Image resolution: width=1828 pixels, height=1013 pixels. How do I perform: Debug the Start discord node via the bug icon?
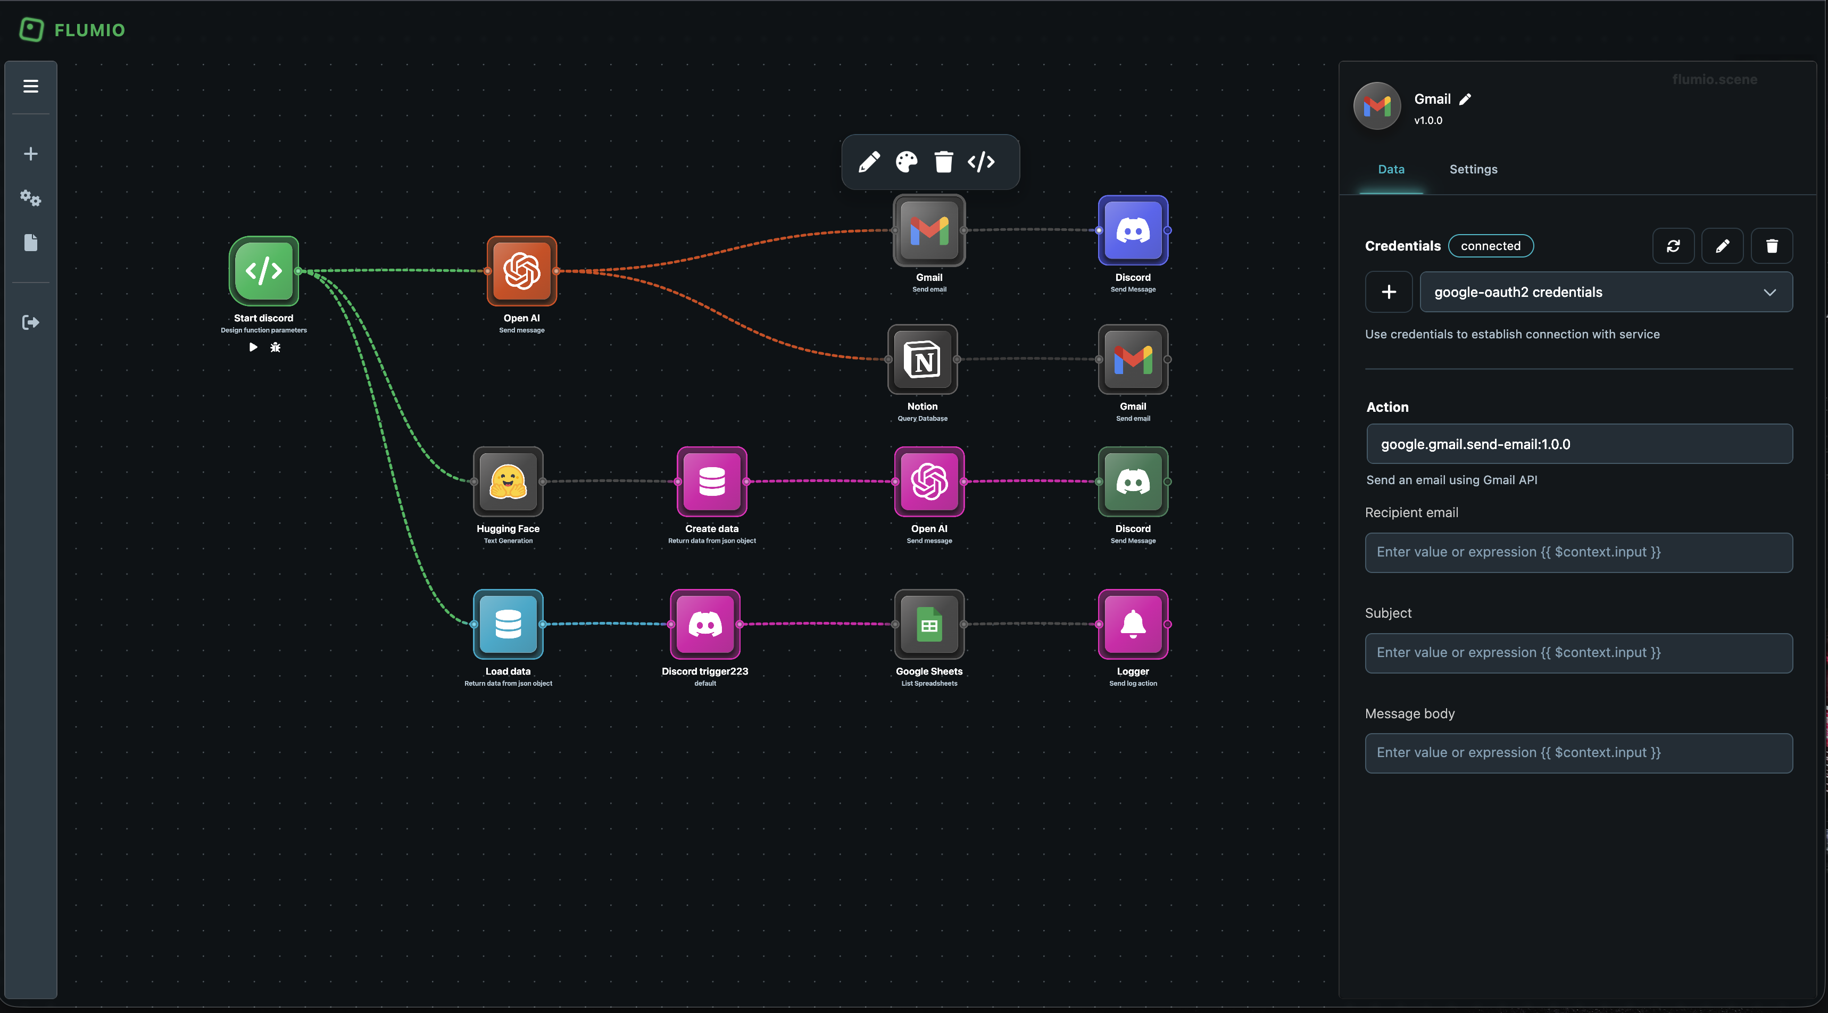click(276, 347)
